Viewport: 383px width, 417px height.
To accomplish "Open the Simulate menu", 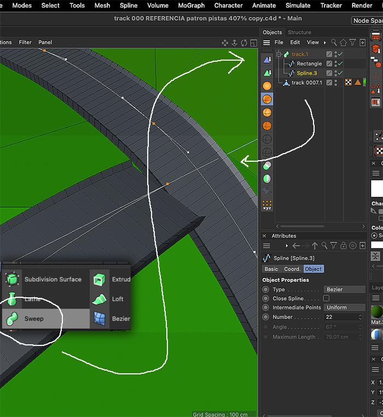I will 298,5.
